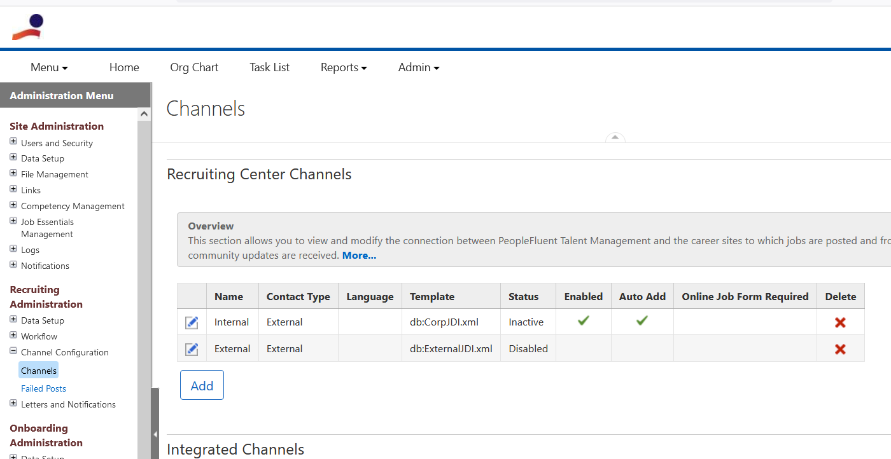Click db:ExternalJDI.xml template cell

tap(451, 349)
